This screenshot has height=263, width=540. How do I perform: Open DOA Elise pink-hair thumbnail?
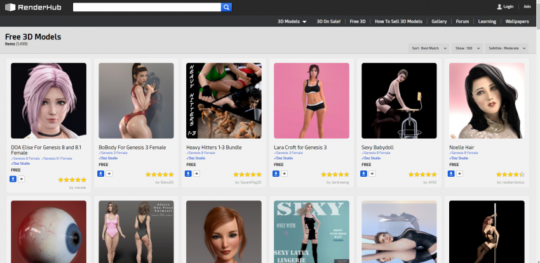(x=48, y=101)
